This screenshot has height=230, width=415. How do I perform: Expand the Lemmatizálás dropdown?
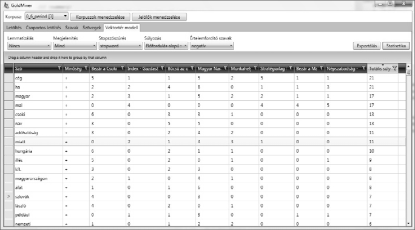click(29, 46)
